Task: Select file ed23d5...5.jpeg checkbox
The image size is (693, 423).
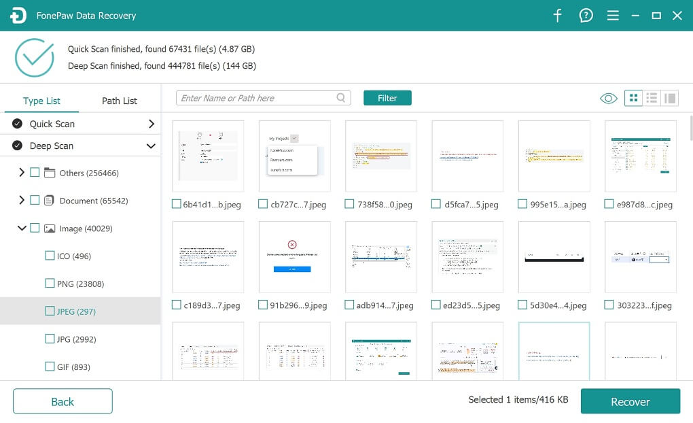Action: tap(436, 305)
